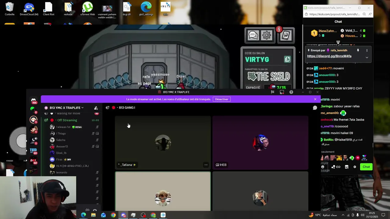The image size is (390, 219).
Task: Open Discord flag icon in title bar
Action: coord(273,92)
